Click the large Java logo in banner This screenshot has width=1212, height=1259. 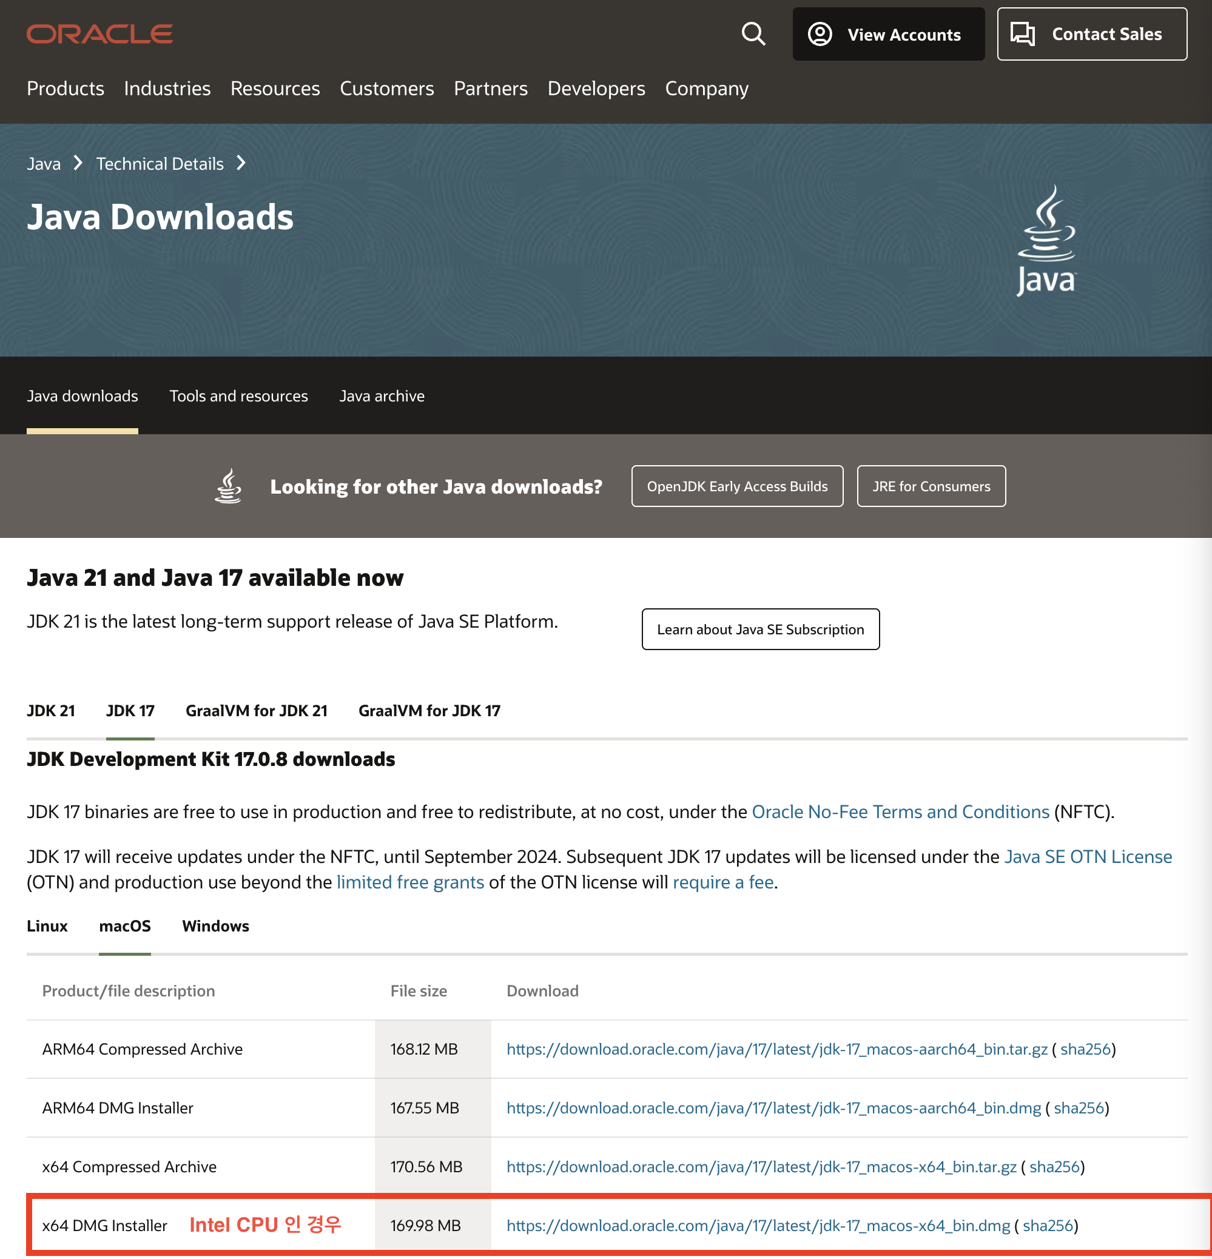pyautogui.click(x=1046, y=241)
